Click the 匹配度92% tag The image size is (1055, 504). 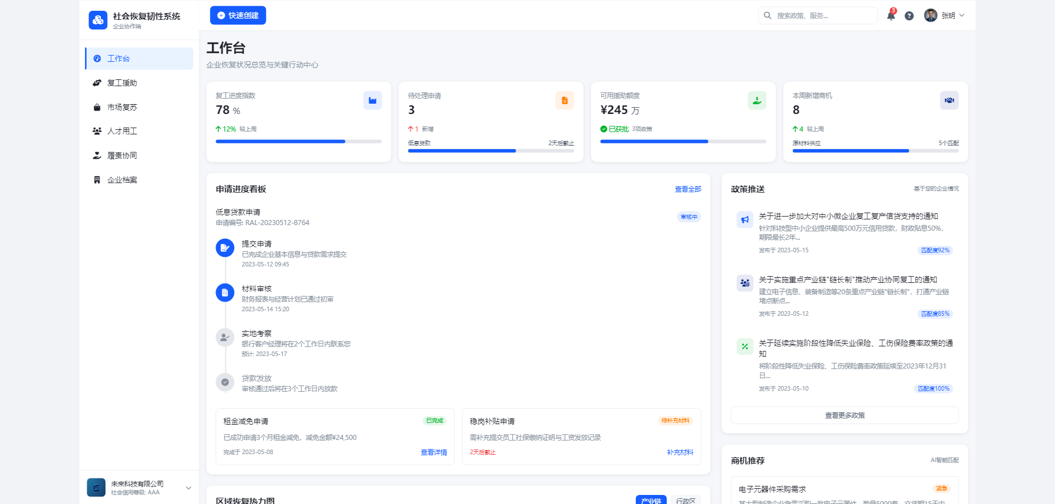click(x=935, y=251)
